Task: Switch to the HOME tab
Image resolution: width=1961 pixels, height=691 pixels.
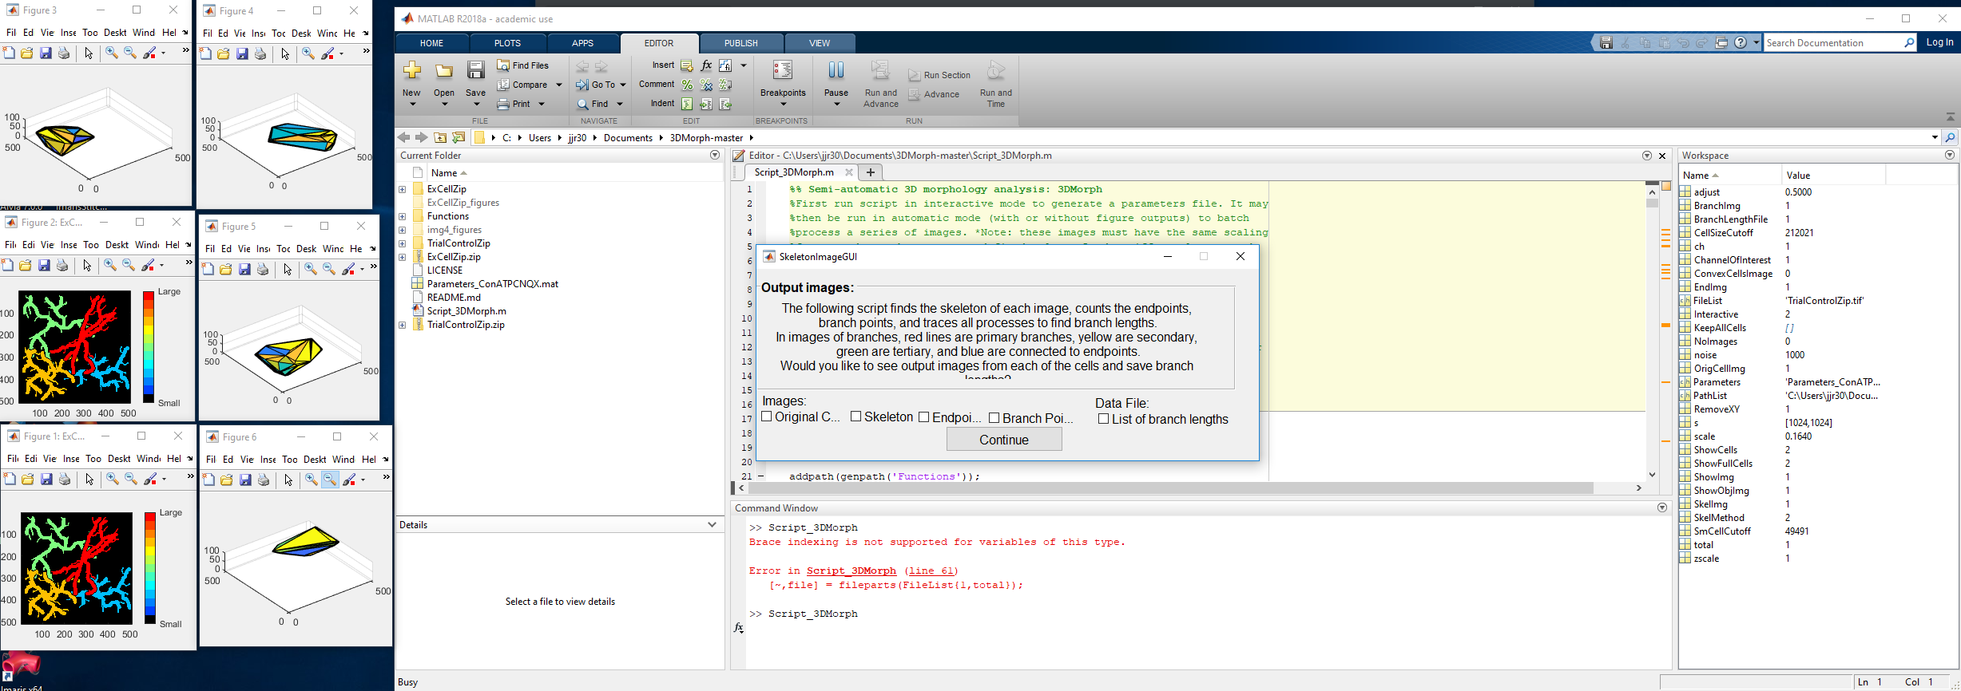Action: click(431, 43)
